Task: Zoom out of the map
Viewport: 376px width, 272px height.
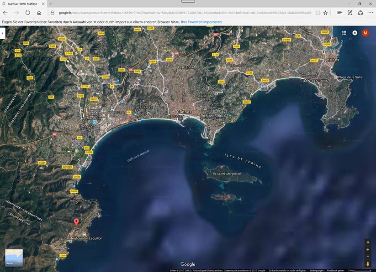Action: 368,256
